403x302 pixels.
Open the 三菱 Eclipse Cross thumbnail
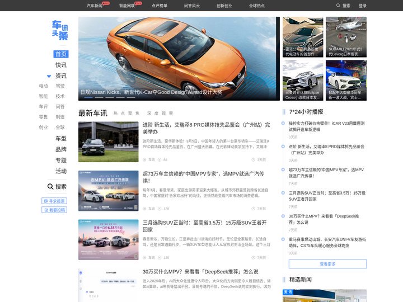click(x=303, y=81)
